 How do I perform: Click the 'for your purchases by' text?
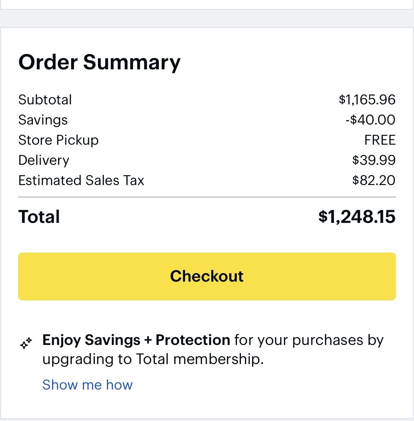point(309,340)
